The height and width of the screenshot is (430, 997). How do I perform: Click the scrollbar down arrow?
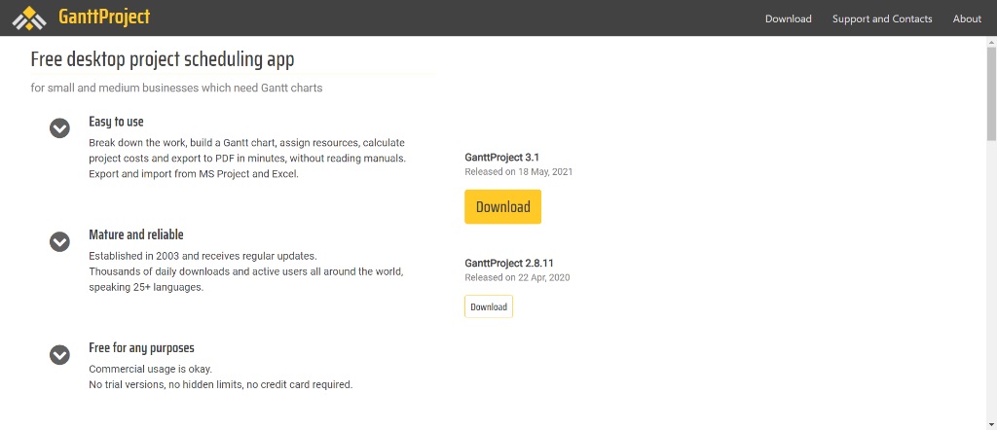[x=991, y=424]
